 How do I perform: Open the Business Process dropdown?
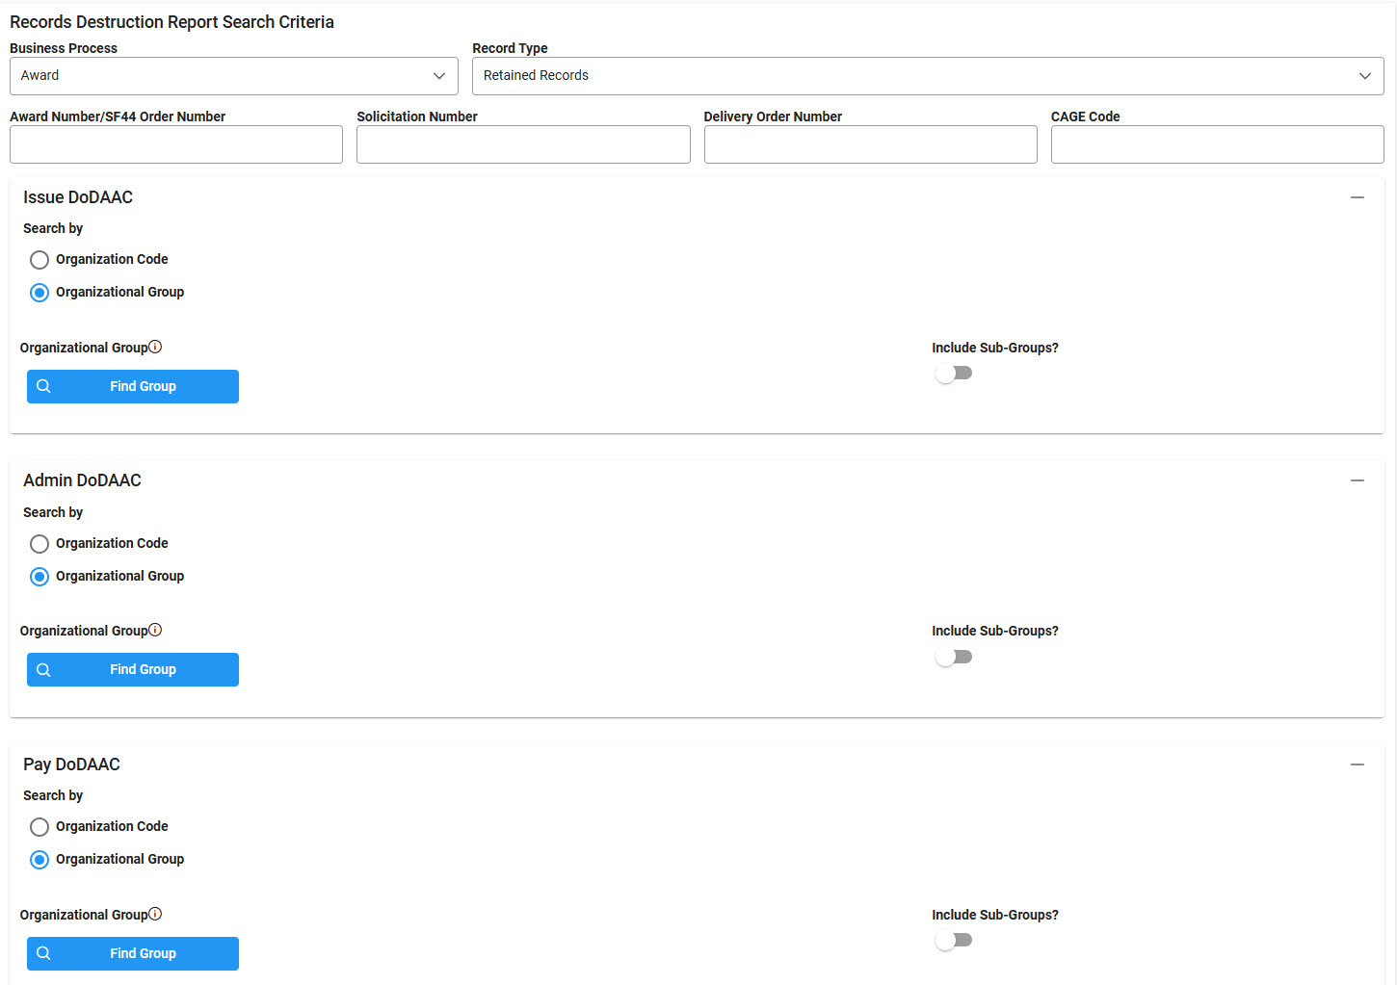tap(233, 76)
